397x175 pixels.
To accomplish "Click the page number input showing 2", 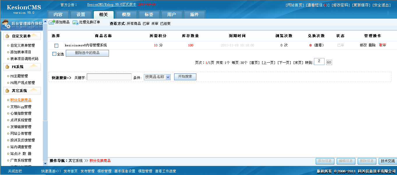I will [x=319, y=62].
